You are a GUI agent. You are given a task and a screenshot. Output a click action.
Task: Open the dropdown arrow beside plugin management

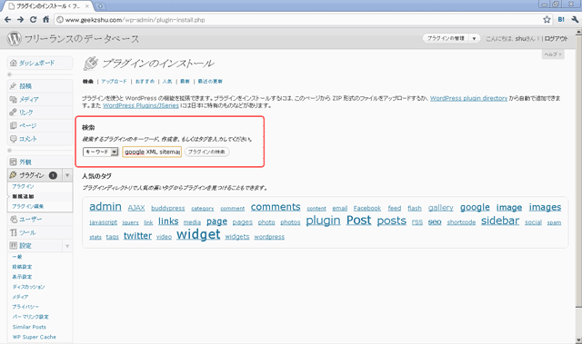click(x=474, y=38)
